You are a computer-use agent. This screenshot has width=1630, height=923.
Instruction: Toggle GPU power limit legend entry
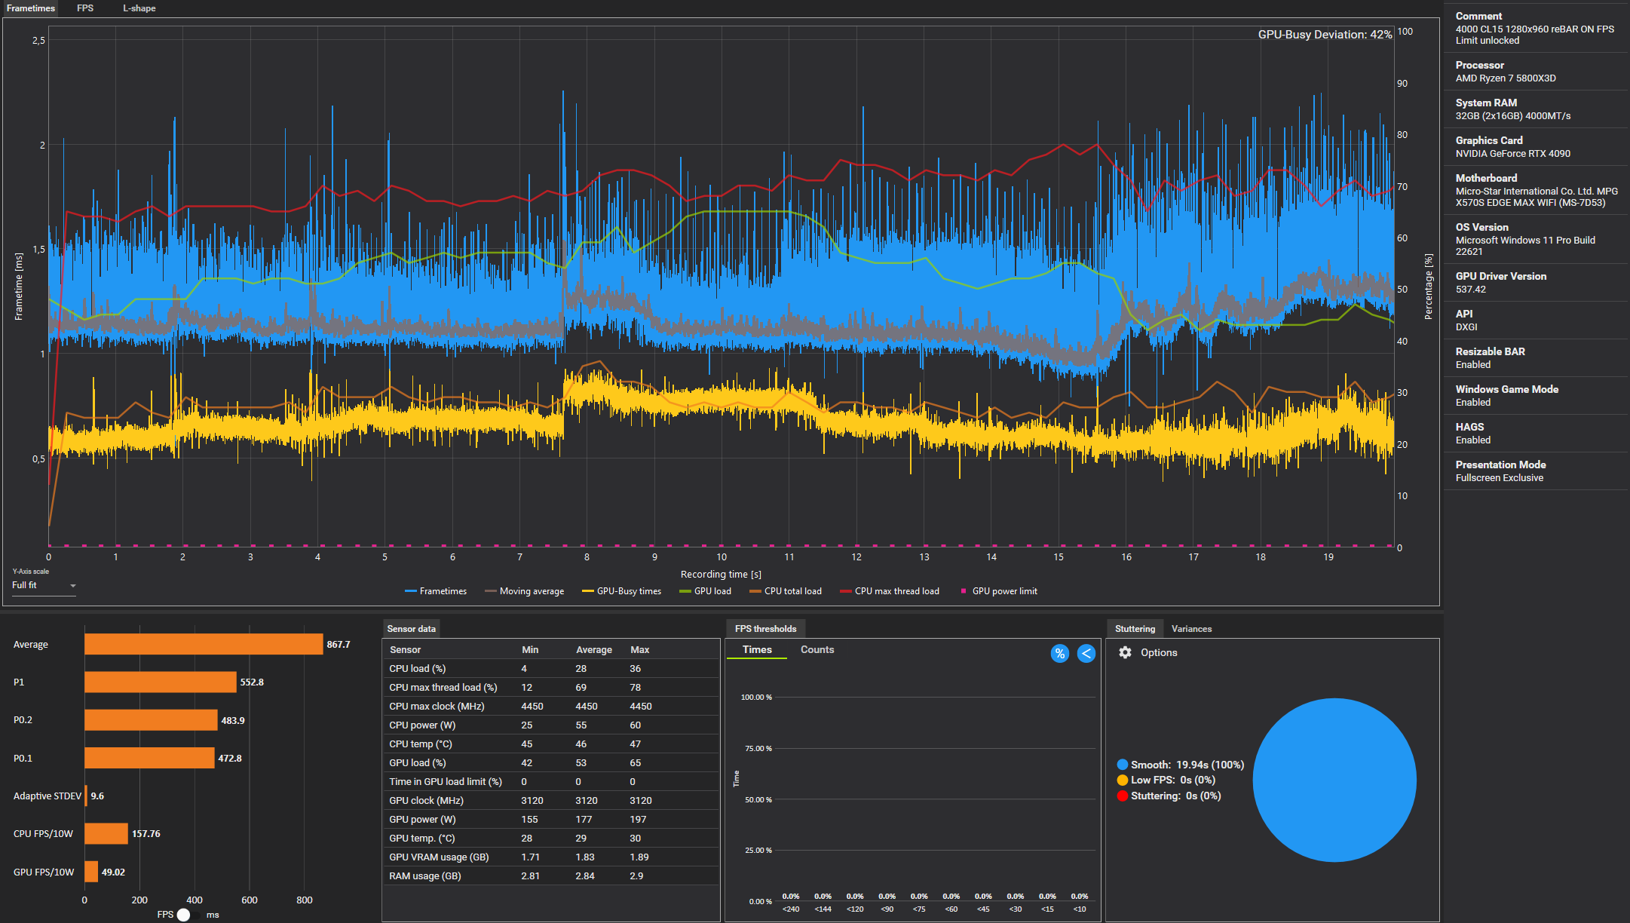click(x=998, y=591)
